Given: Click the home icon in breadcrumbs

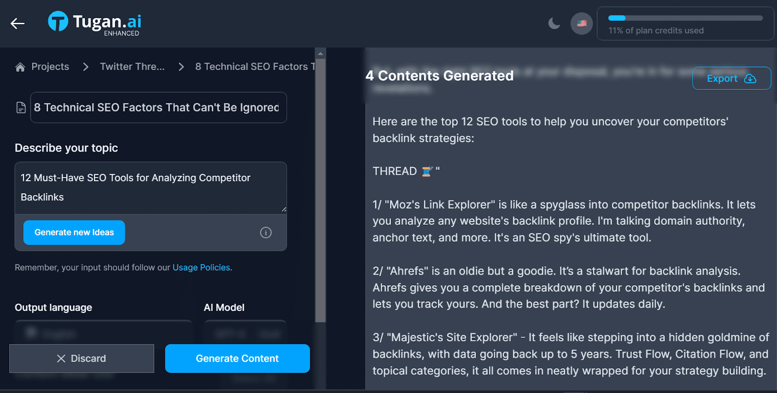Looking at the screenshot, I should pyautogui.click(x=20, y=67).
